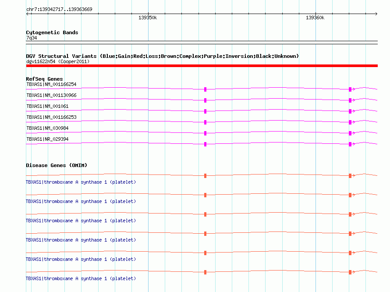390x292 pixels.
Task: Click NM_030984 exon block past 139360k
Action: 350,133
